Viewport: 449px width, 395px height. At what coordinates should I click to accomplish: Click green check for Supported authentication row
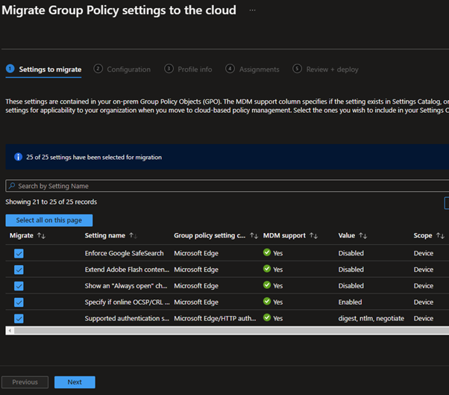point(267,319)
